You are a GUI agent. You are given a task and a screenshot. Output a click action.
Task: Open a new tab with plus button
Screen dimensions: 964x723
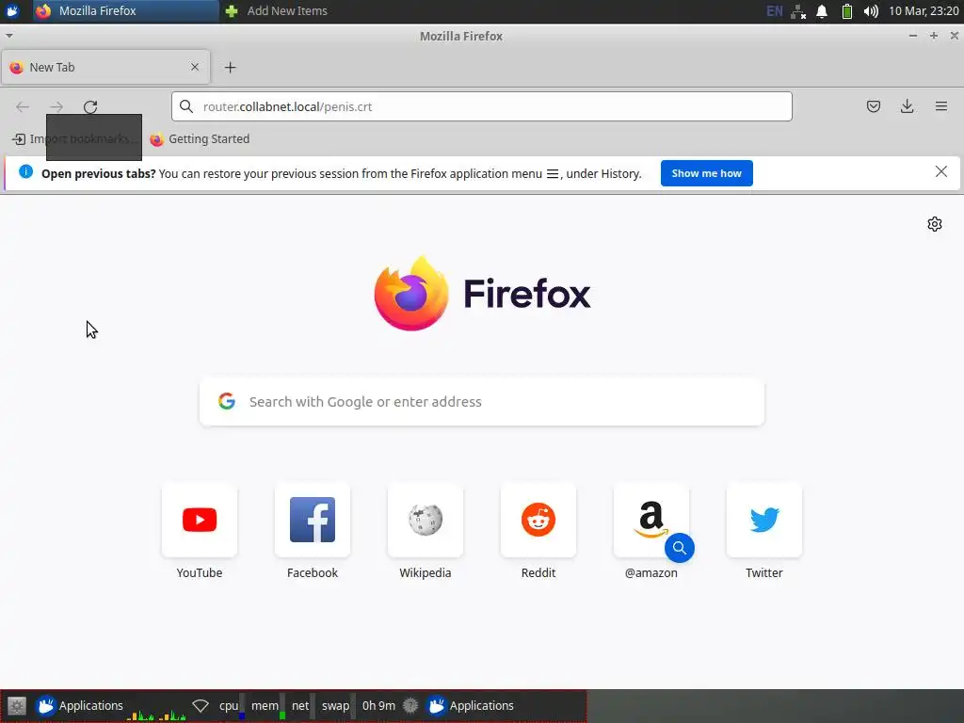pos(230,68)
